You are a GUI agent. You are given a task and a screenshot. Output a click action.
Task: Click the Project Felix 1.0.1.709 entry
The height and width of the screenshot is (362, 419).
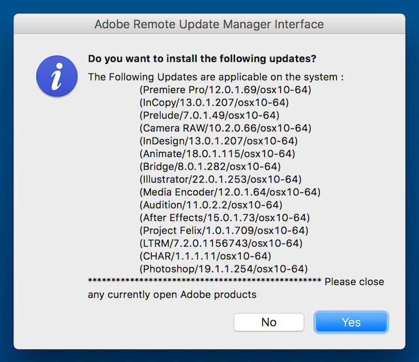pos(224,231)
